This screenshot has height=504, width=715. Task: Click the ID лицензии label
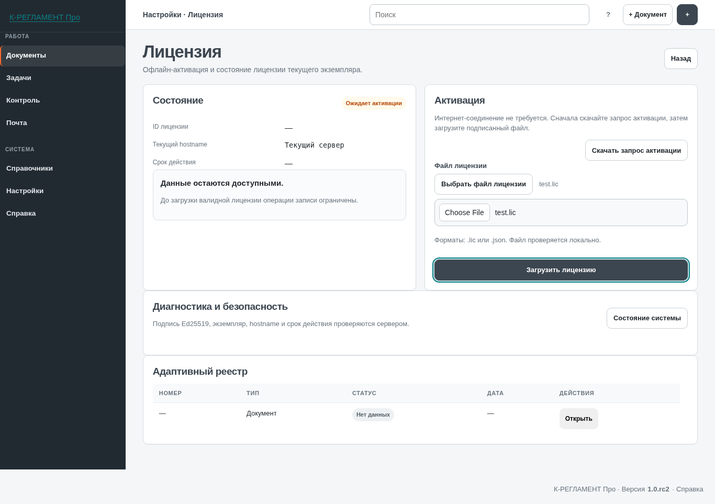pyautogui.click(x=171, y=127)
